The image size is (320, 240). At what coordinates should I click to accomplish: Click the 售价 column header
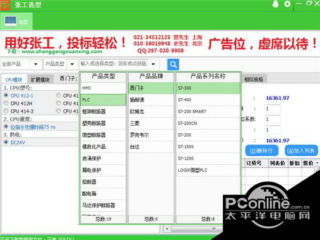(308, 163)
